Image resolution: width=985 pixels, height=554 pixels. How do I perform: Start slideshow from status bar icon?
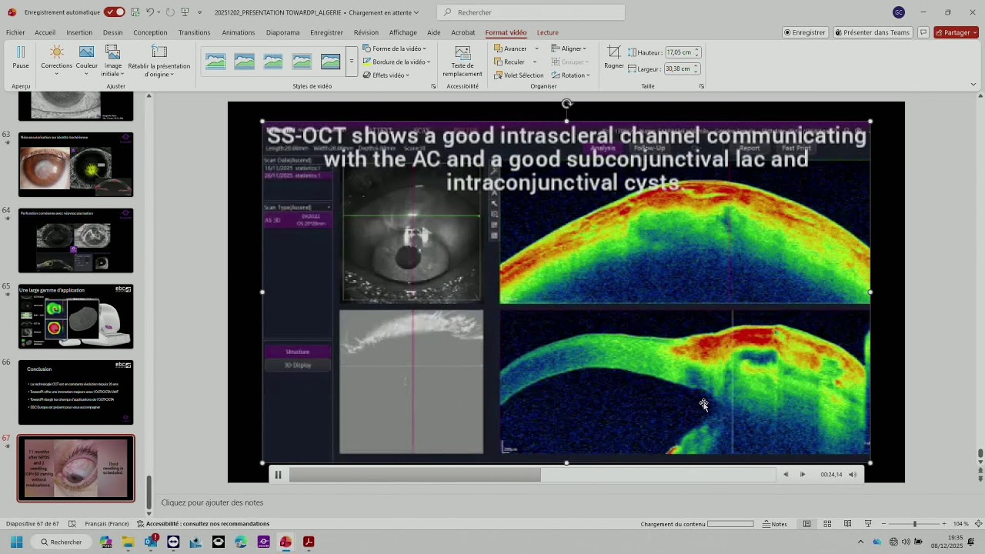(x=868, y=524)
